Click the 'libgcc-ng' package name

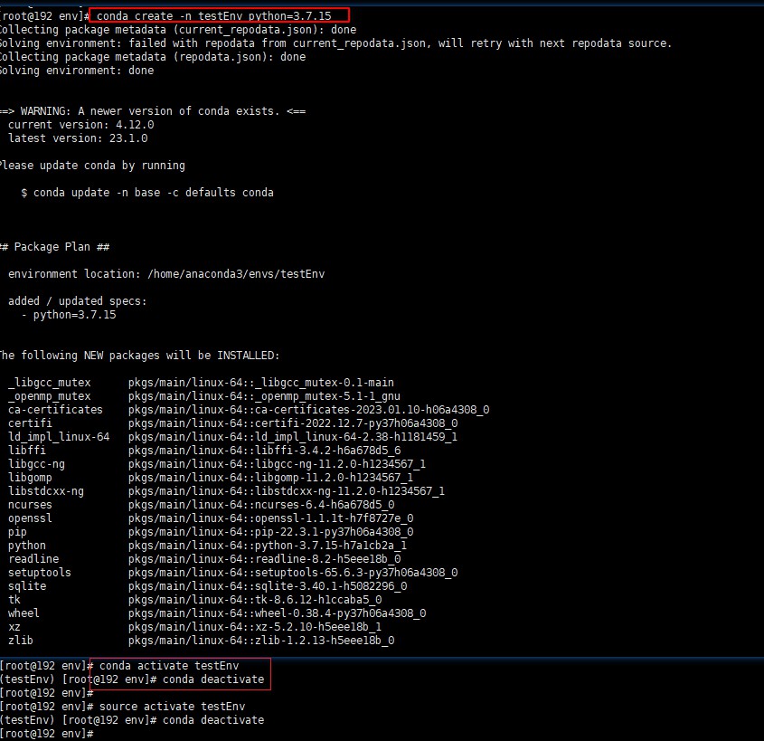36,464
